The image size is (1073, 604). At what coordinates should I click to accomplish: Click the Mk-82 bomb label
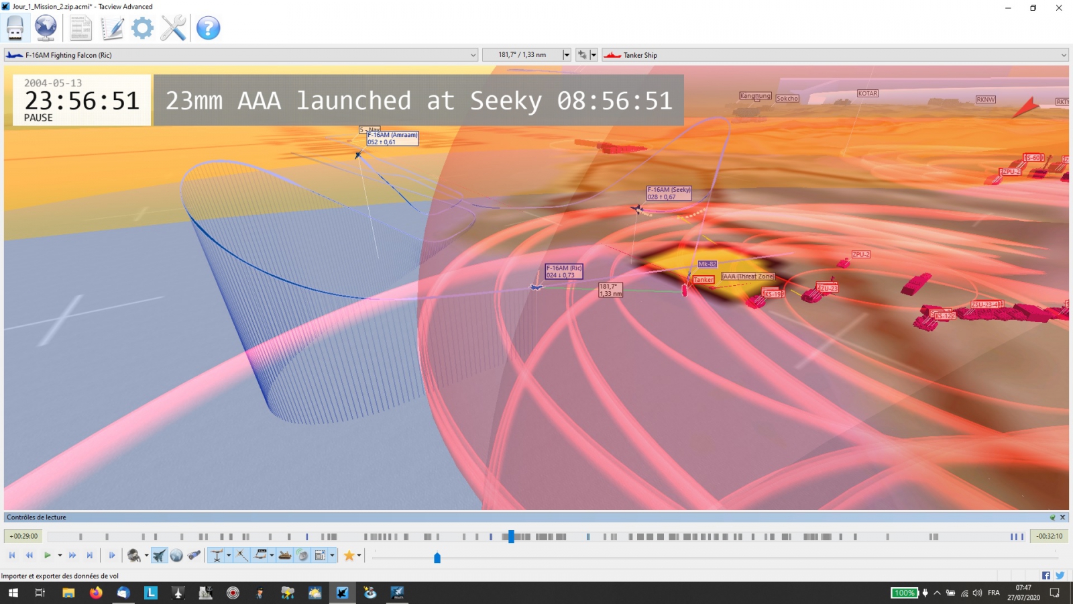coord(708,264)
